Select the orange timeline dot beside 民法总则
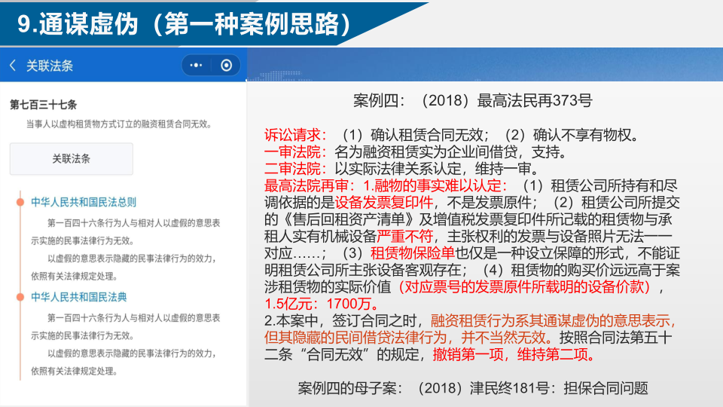The width and height of the screenshot is (723, 407). coord(20,202)
